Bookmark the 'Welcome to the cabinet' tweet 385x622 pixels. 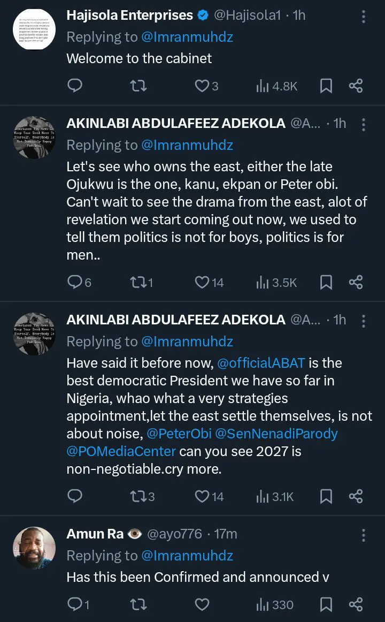click(x=326, y=86)
